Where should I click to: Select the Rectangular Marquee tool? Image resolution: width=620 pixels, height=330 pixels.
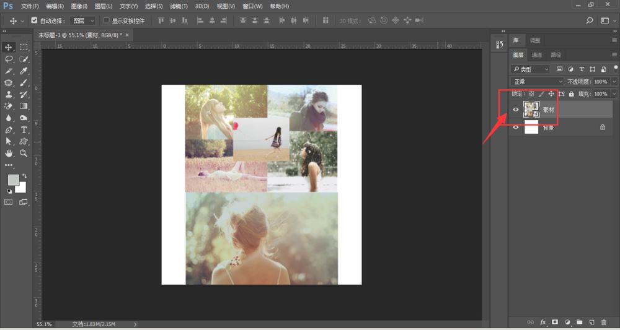[x=24, y=48]
